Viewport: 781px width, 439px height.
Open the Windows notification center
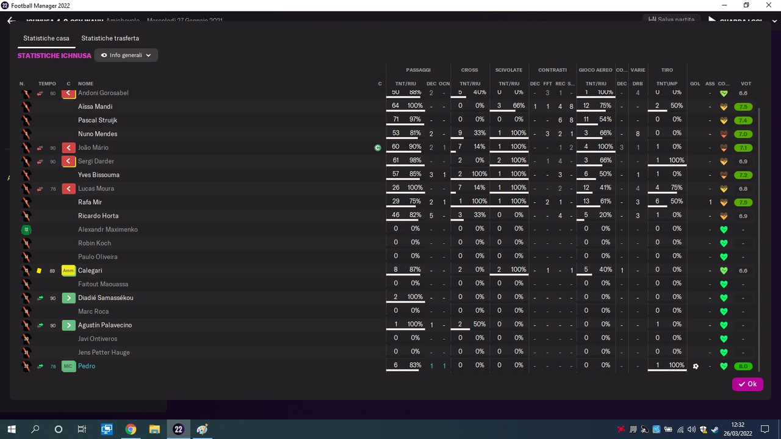765,429
